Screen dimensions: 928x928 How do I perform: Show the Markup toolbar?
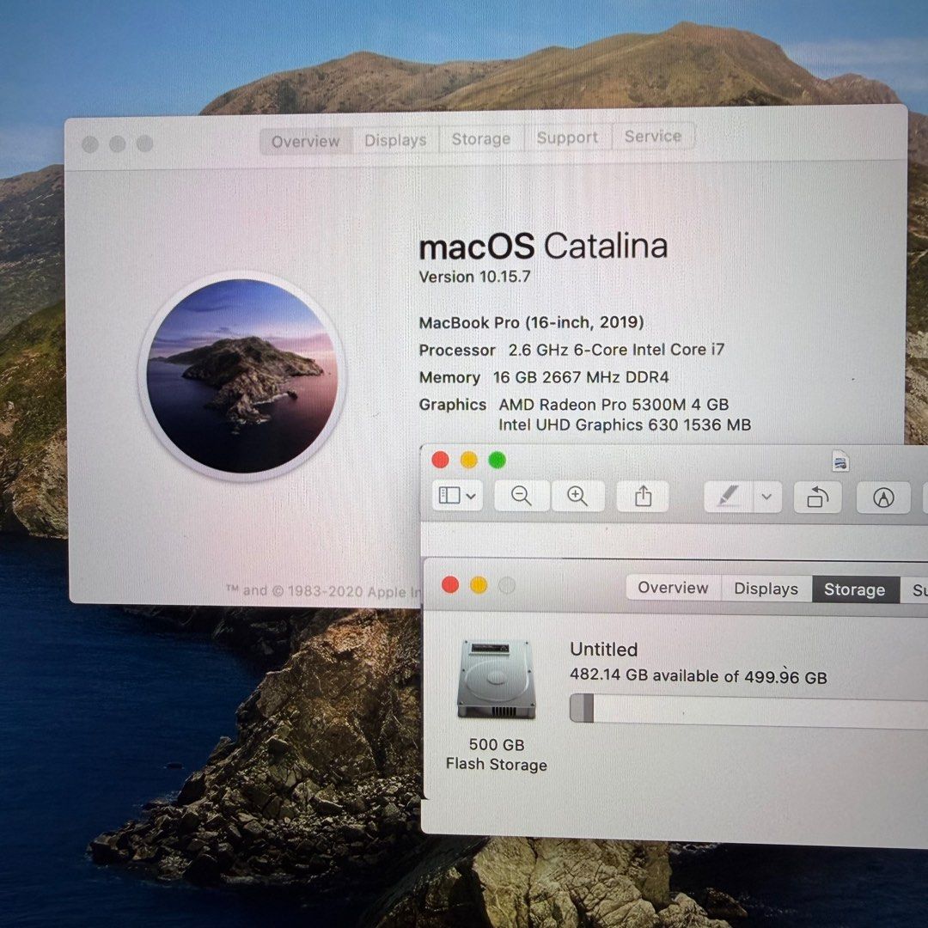(x=883, y=498)
